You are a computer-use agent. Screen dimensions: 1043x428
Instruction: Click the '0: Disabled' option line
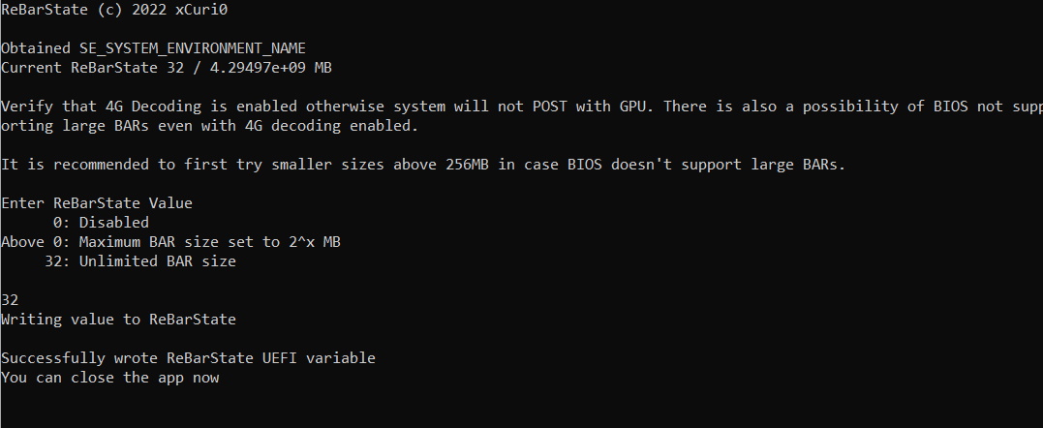[101, 223]
